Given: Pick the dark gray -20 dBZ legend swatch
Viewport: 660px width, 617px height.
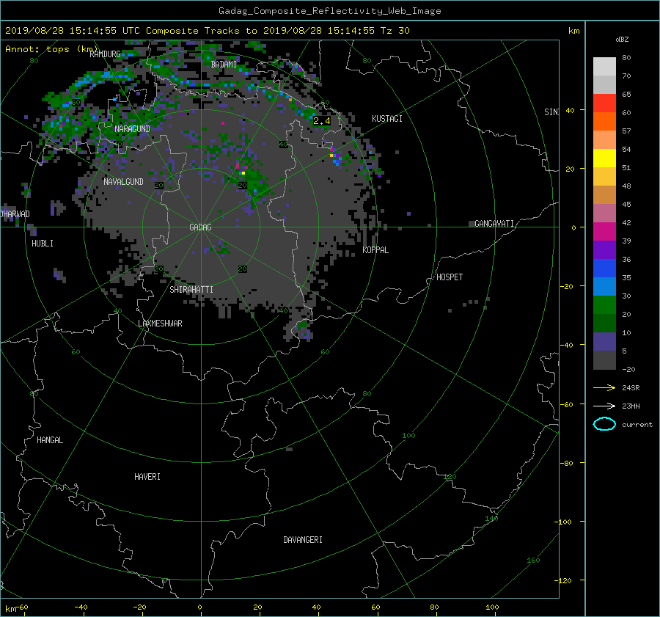Looking at the screenshot, I should [604, 360].
